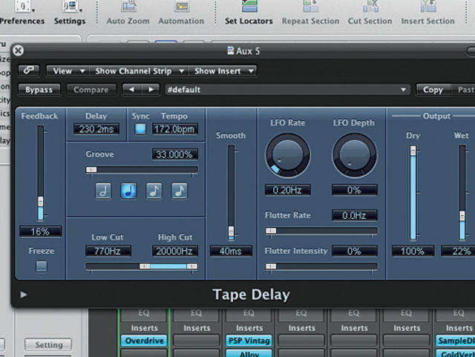The width and height of the screenshot is (475, 357).
Task: Click the Wet output slider handle
Action: (x=462, y=216)
